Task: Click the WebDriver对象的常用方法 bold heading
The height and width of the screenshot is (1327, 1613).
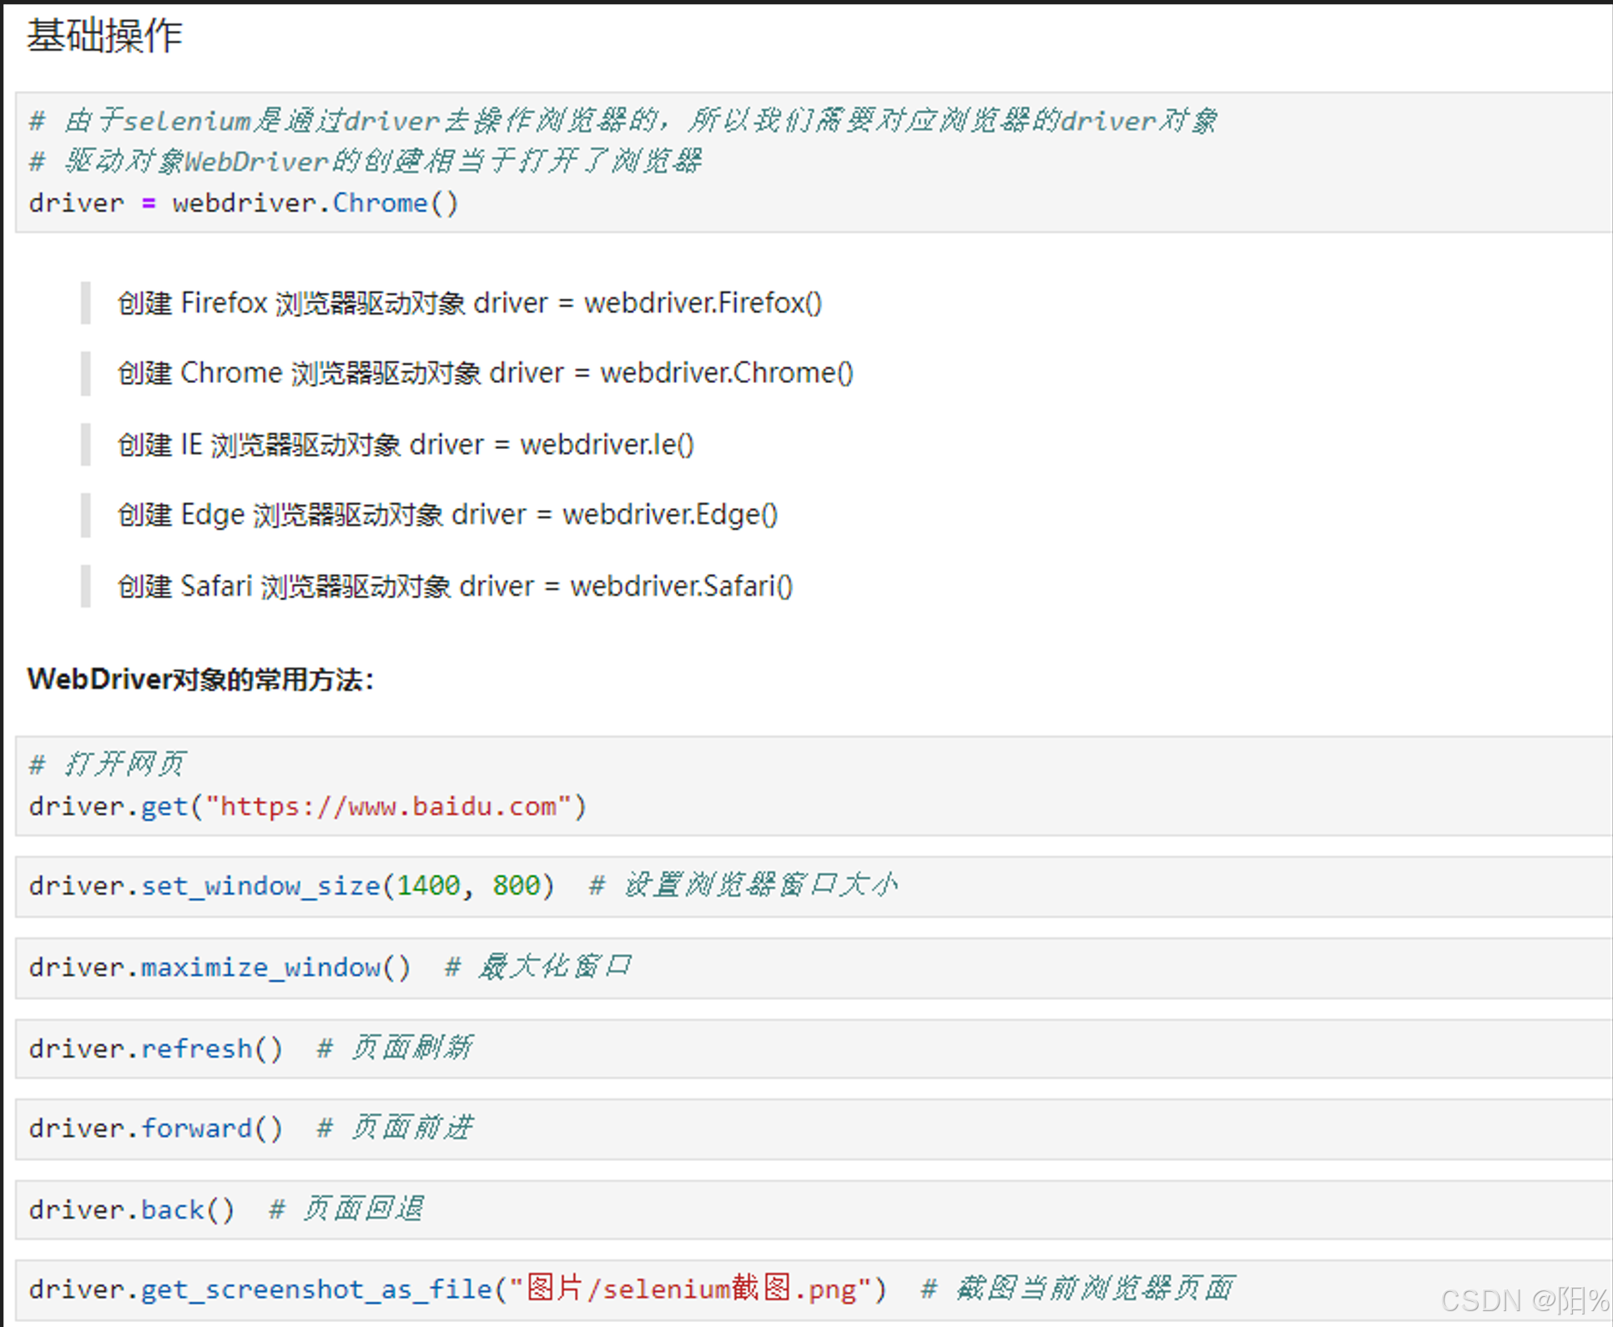Action: coord(200,679)
